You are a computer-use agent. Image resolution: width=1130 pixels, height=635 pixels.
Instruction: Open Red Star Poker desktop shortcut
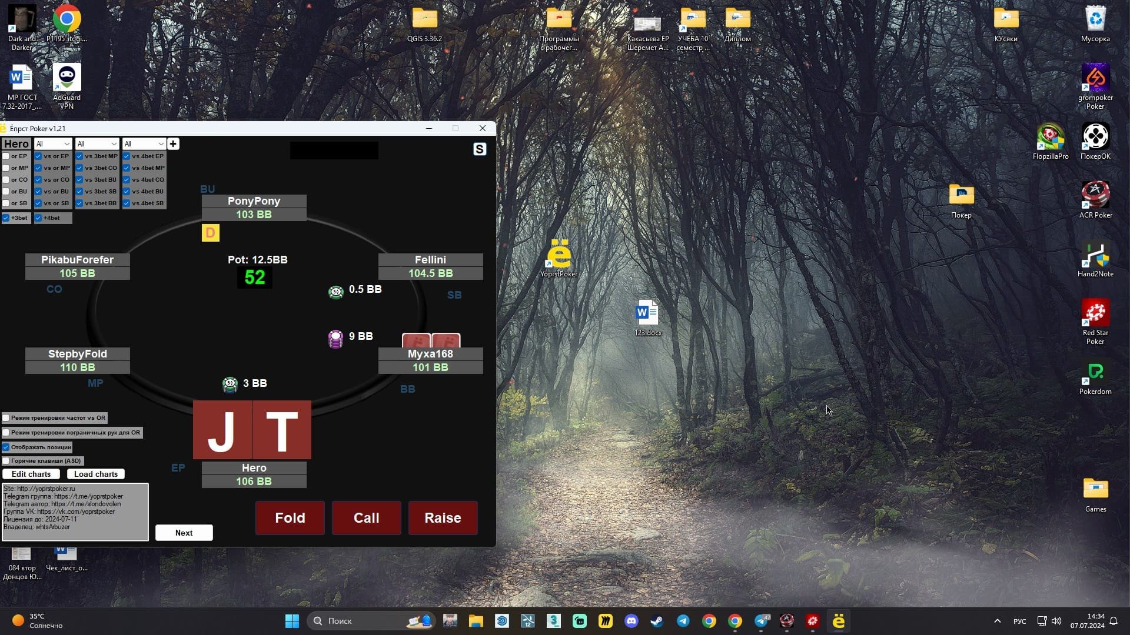1095,322
